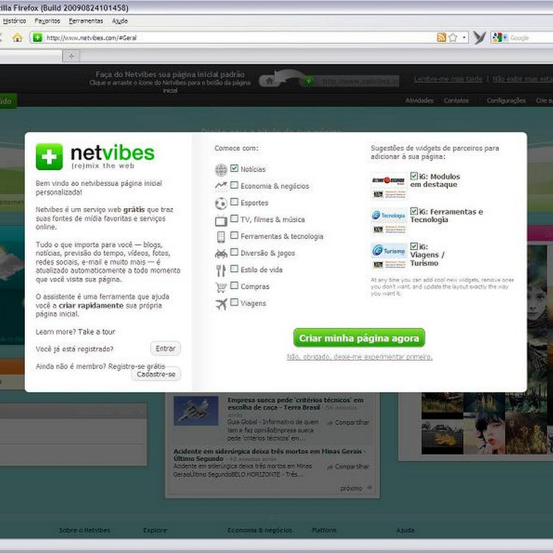This screenshot has width=553, height=553.
Task: Click the iG Turismo widget thumbnail
Action: 389,256
